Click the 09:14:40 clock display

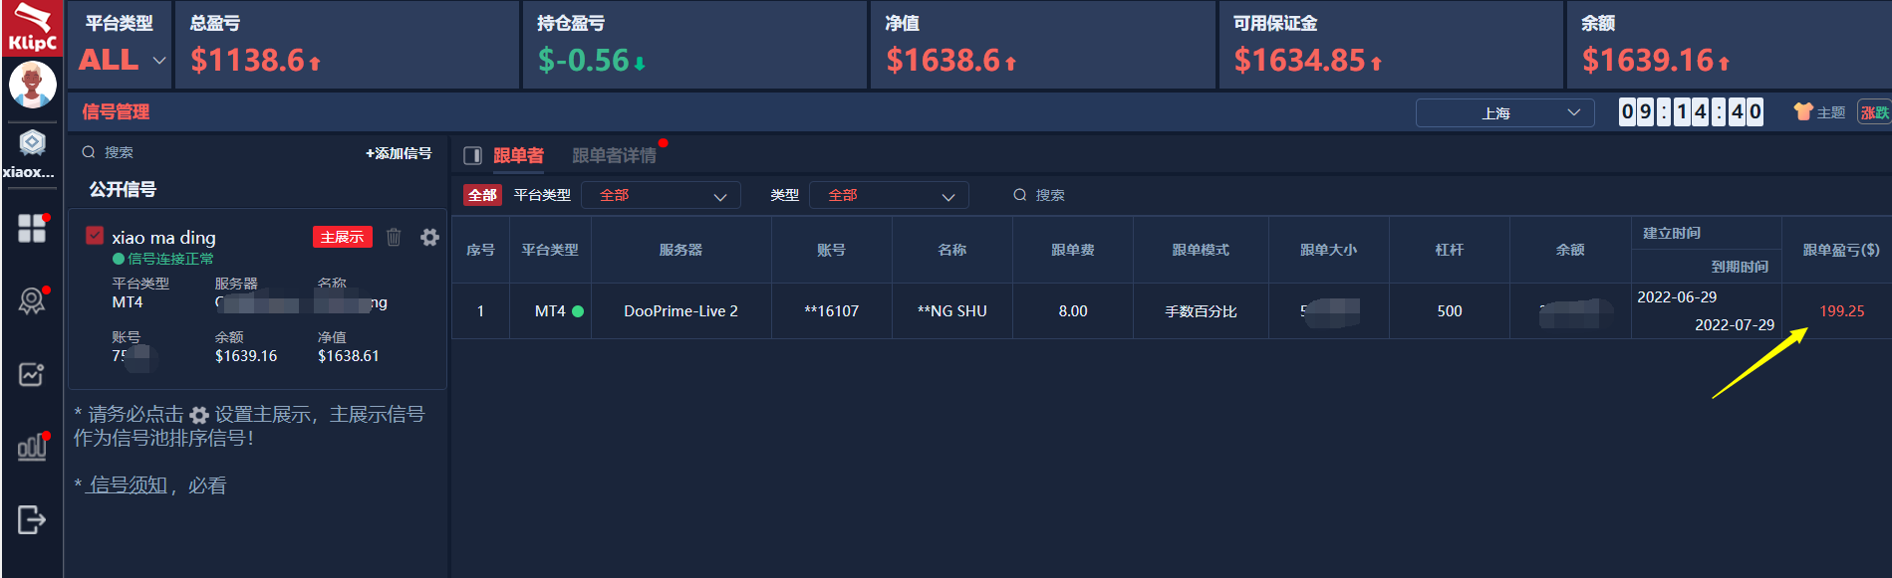[1691, 111]
